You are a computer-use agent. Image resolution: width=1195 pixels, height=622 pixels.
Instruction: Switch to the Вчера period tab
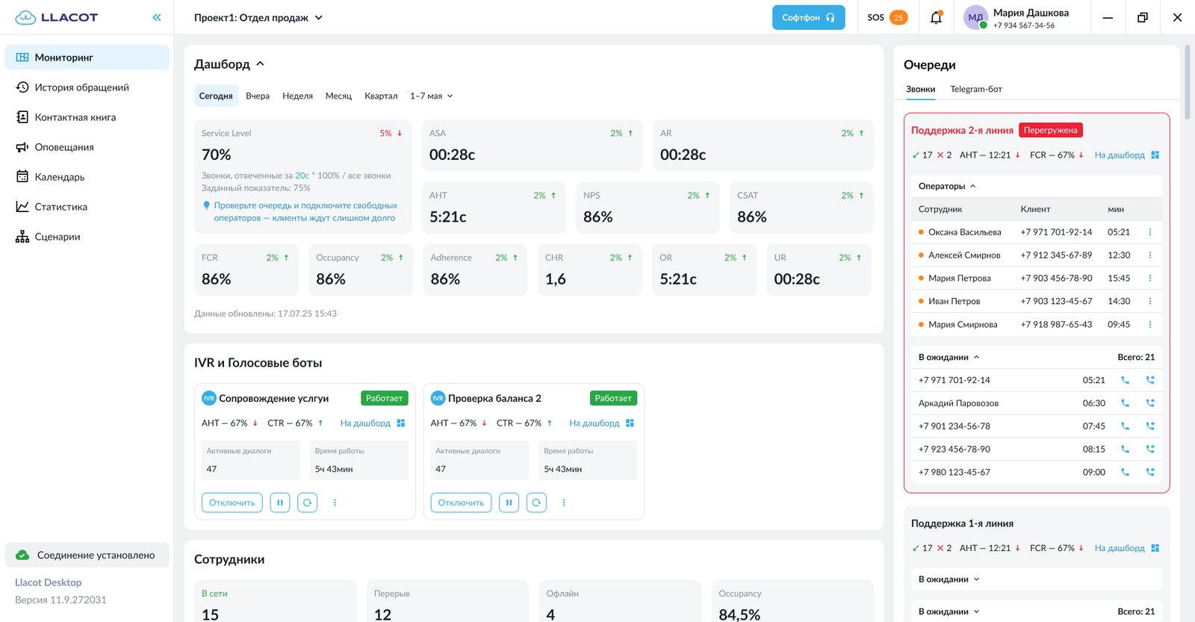click(x=258, y=96)
